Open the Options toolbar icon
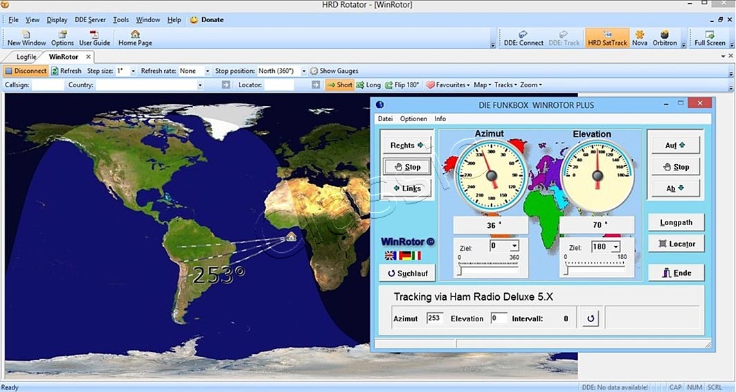736x392 pixels. (x=62, y=38)
